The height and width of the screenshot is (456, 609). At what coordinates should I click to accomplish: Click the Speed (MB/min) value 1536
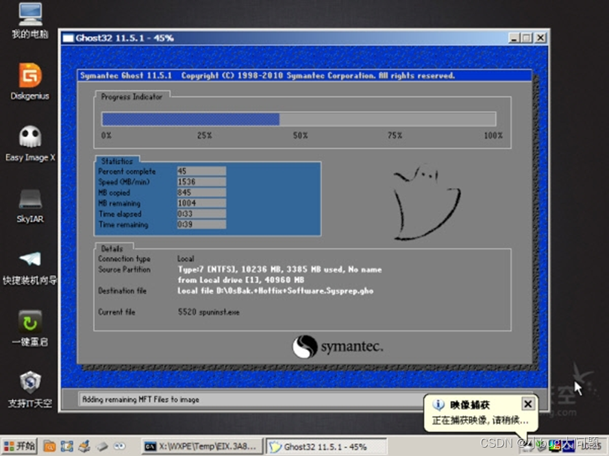click(201, 182)
